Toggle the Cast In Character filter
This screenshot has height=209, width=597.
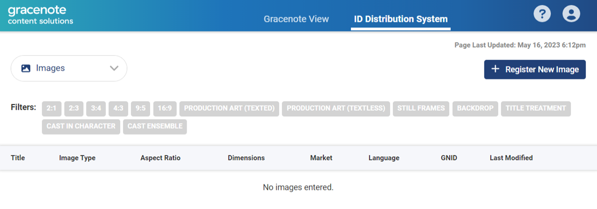pyautogui.click(x=81, y=126)
